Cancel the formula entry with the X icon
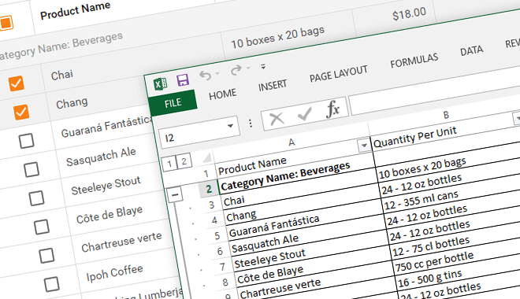520x299 pixels. click(x=277, y=118)
